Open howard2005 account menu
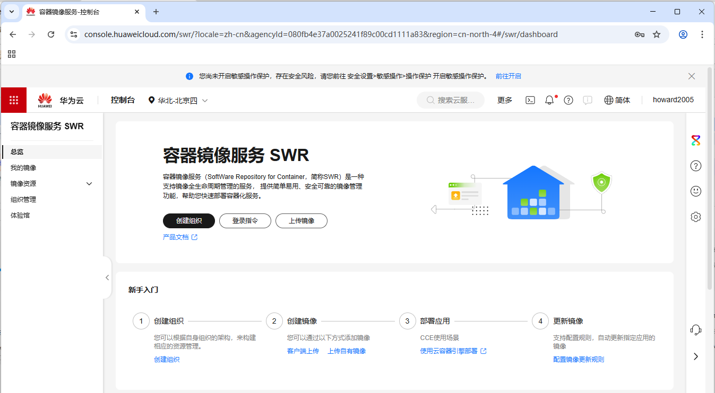 coord(673,100)
